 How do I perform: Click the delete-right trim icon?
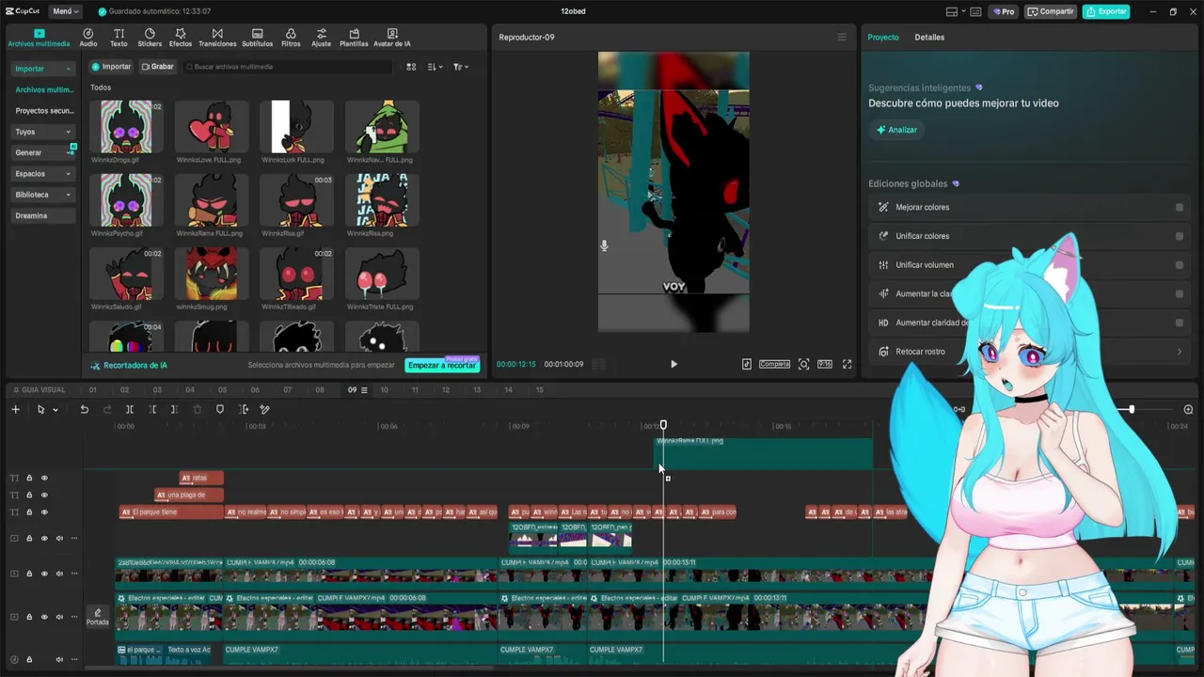[174, 409]
